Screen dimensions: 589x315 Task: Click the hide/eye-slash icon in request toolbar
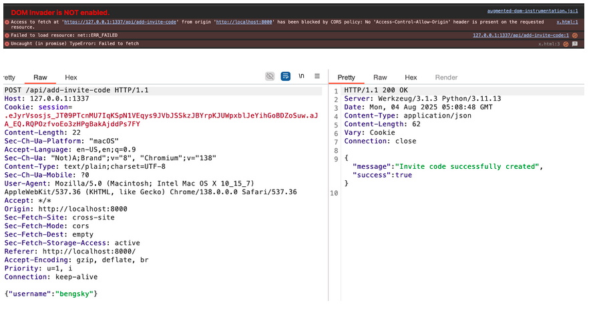coord(270,77)
